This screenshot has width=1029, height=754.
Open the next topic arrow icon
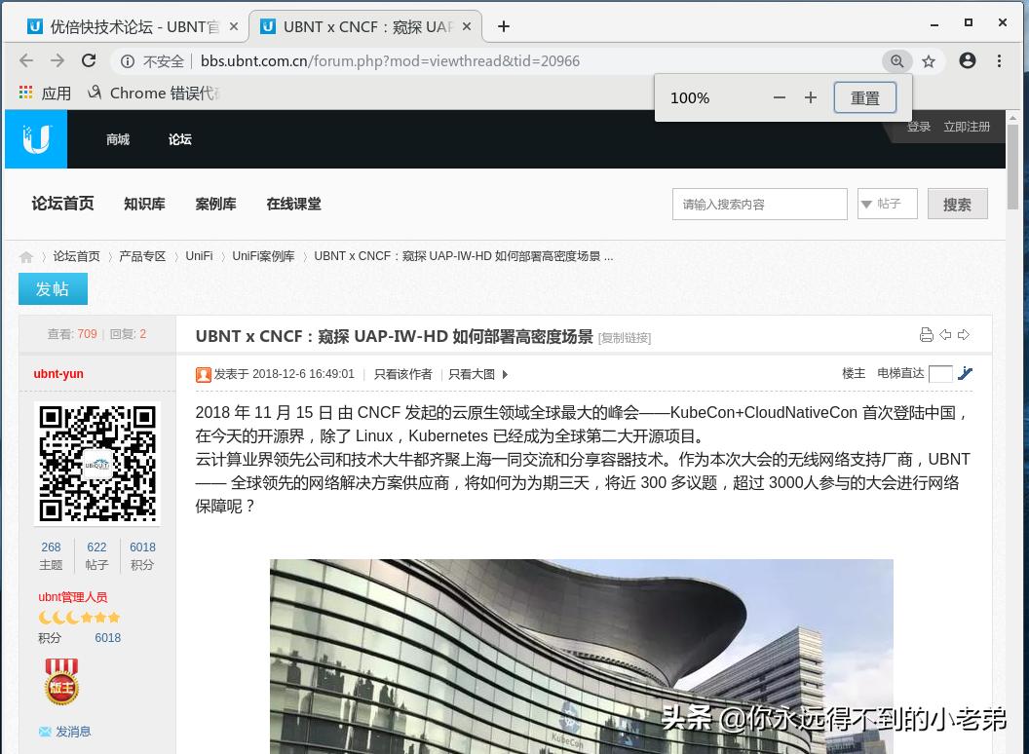(x=964, y=334)
